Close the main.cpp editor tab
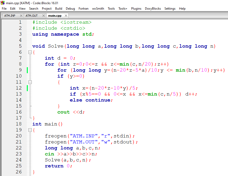The image size is (228, 176). pyautogui.click(x=66, y=16)
